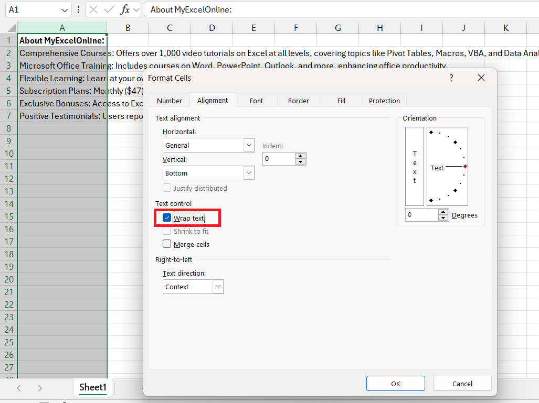Click cell starting "Flexible Learning"
539x403 pixels.
point(62,78)
